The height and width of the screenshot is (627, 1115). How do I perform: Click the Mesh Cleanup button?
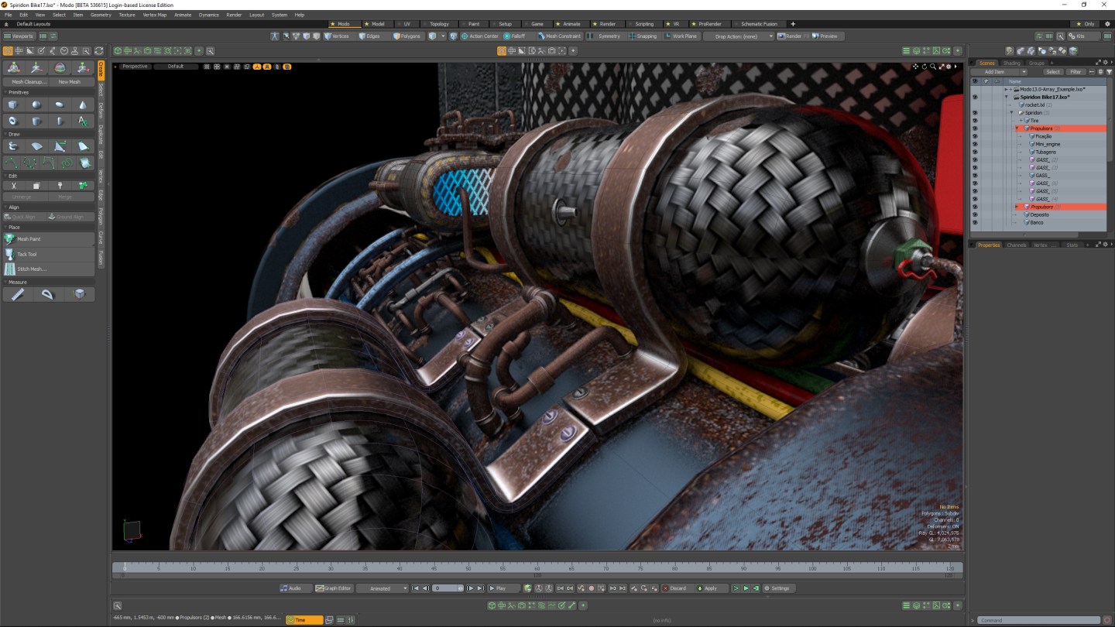point(29,81)
